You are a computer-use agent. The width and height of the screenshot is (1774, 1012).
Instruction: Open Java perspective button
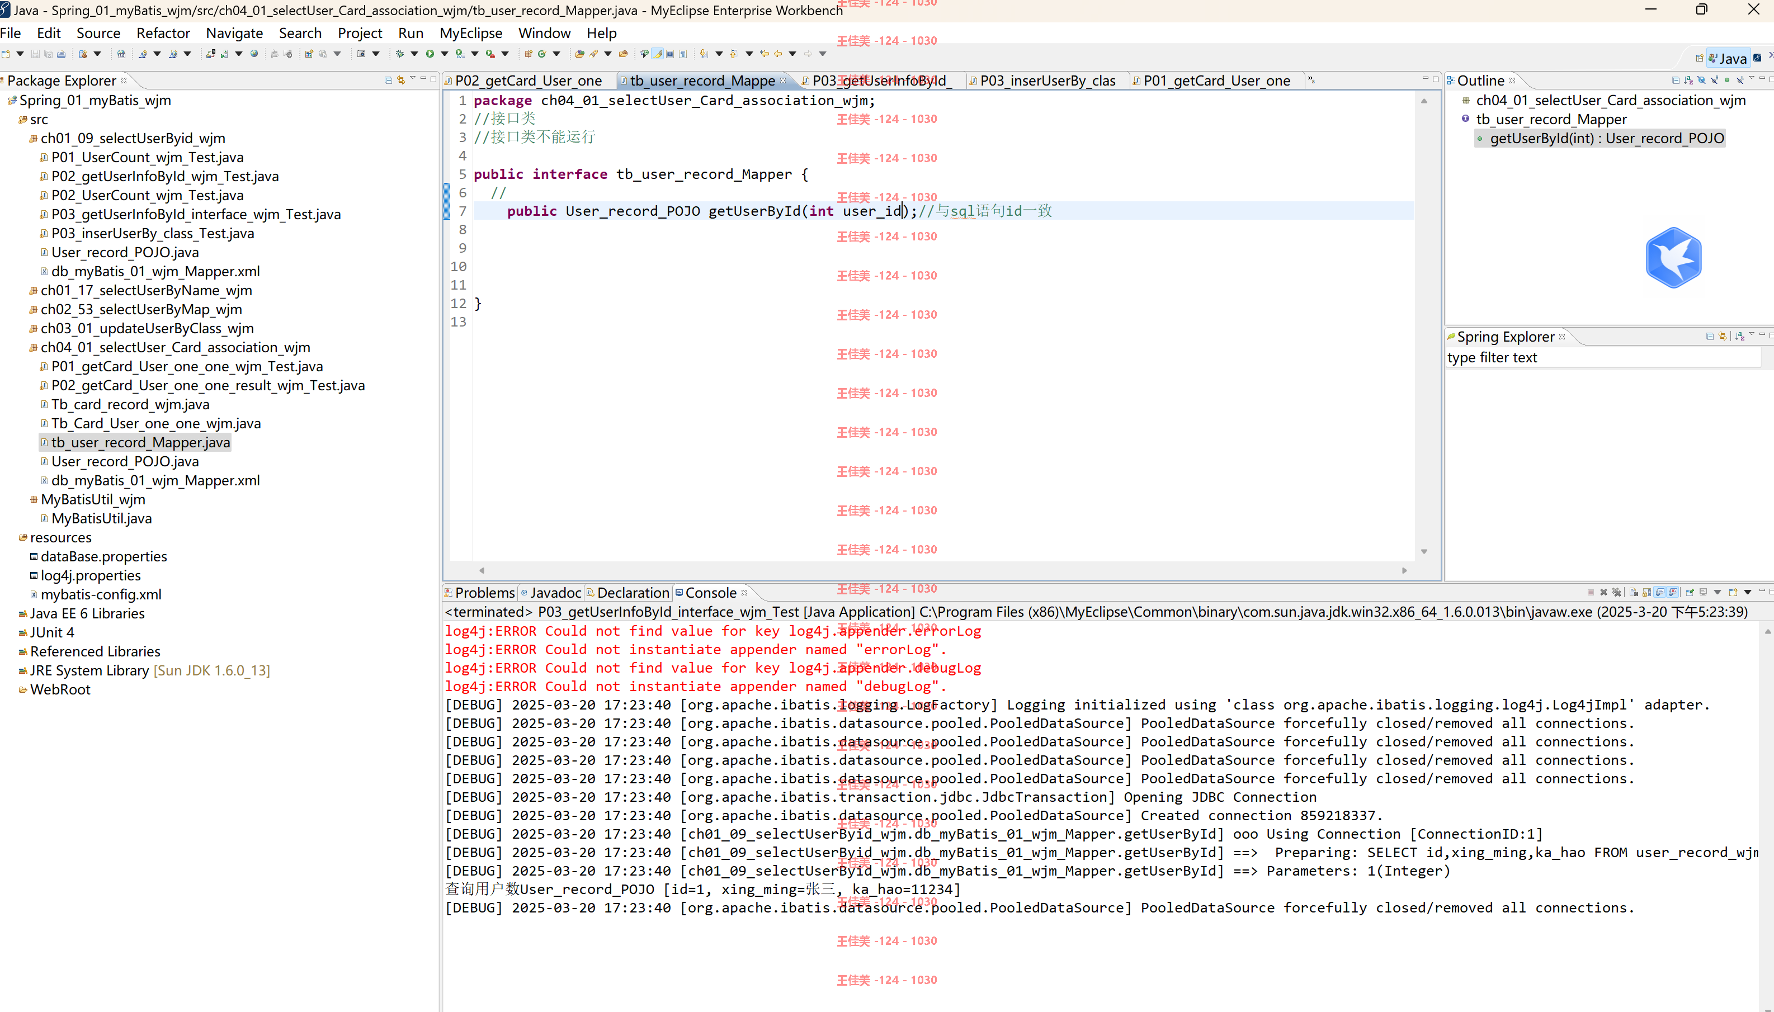click(1728, 58)
